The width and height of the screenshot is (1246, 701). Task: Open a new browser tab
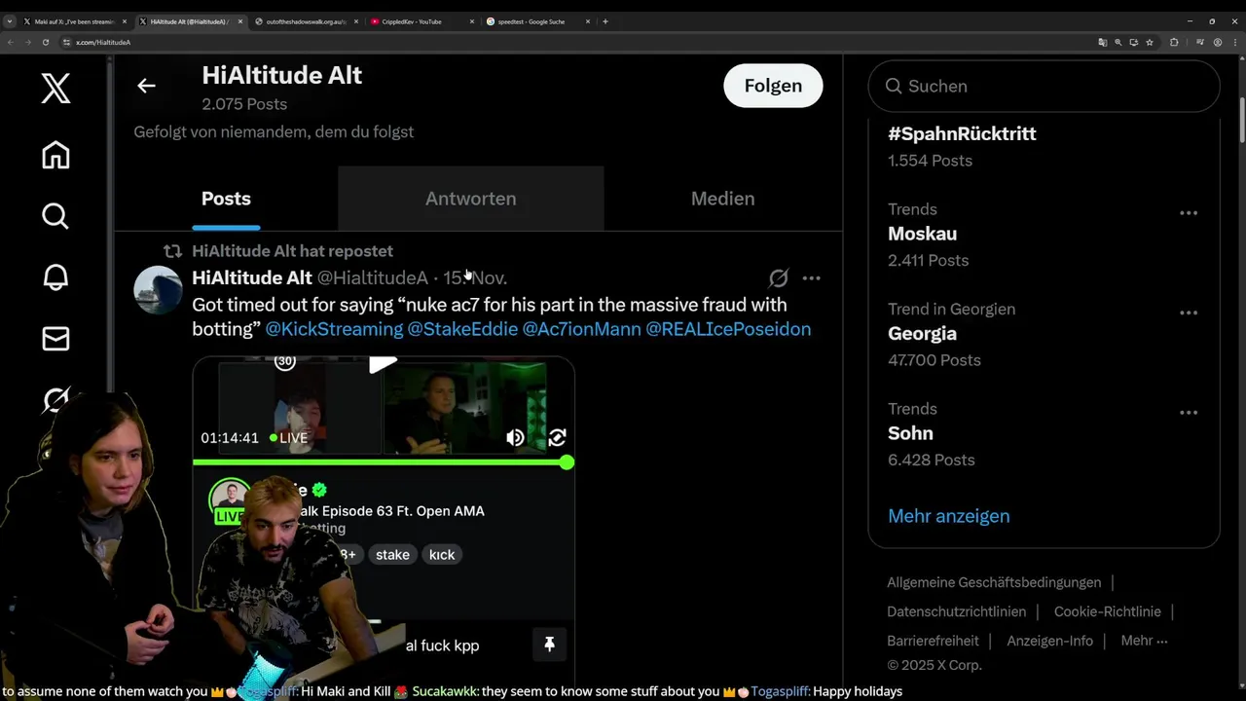click(x=605, y=21)
